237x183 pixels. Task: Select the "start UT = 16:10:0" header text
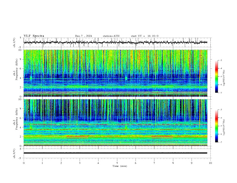pyautogui.click(x=145, y=36)
